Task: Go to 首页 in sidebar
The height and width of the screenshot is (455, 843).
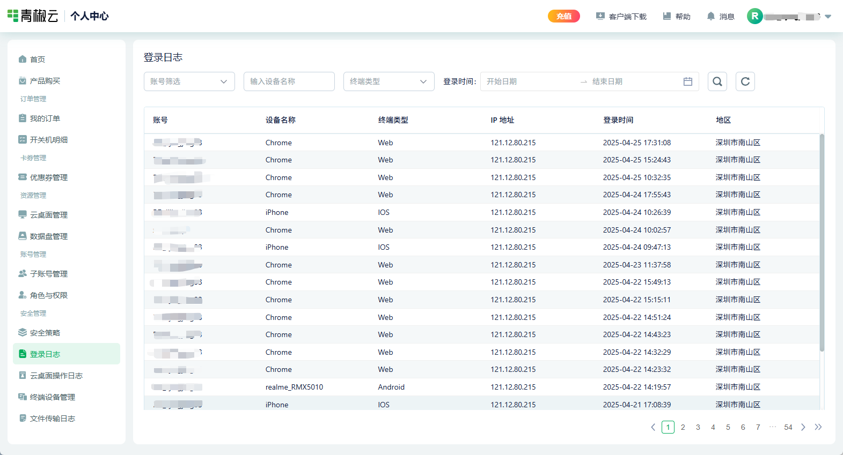Action: (x=67, y=59)
